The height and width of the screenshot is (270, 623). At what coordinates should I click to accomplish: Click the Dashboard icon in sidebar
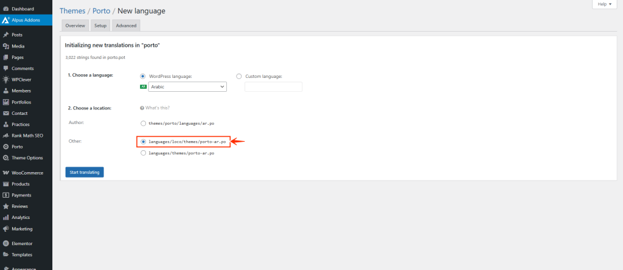coord(5,9)
